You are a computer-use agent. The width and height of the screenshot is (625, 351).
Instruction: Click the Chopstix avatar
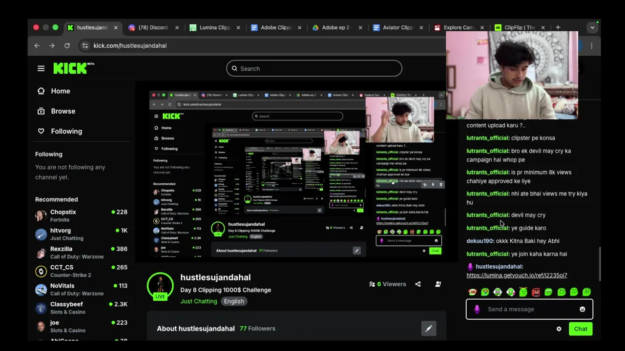coord(41,215)
